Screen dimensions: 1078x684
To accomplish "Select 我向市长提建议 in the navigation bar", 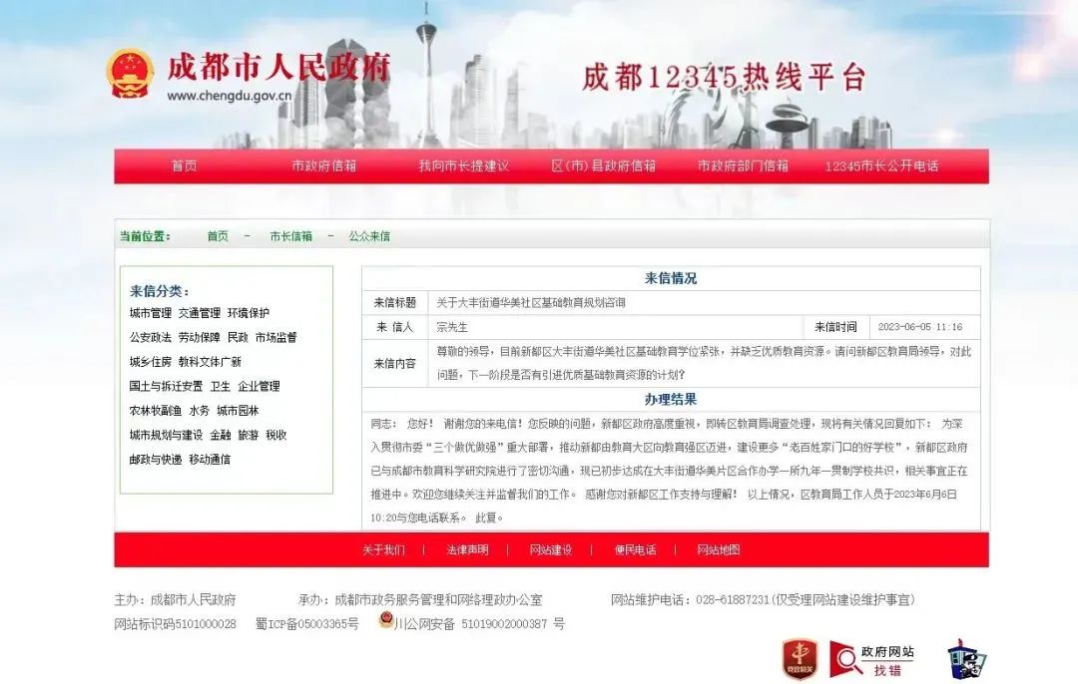I will 464,167.
